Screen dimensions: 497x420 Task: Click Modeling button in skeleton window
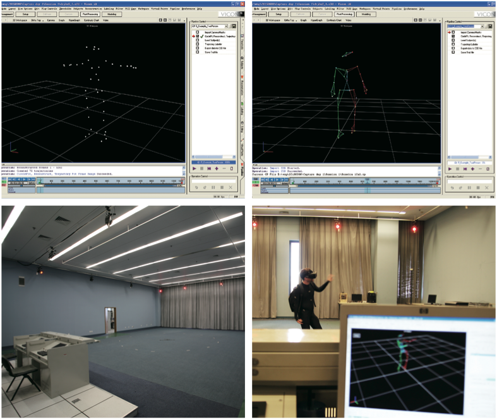[366, 15]
